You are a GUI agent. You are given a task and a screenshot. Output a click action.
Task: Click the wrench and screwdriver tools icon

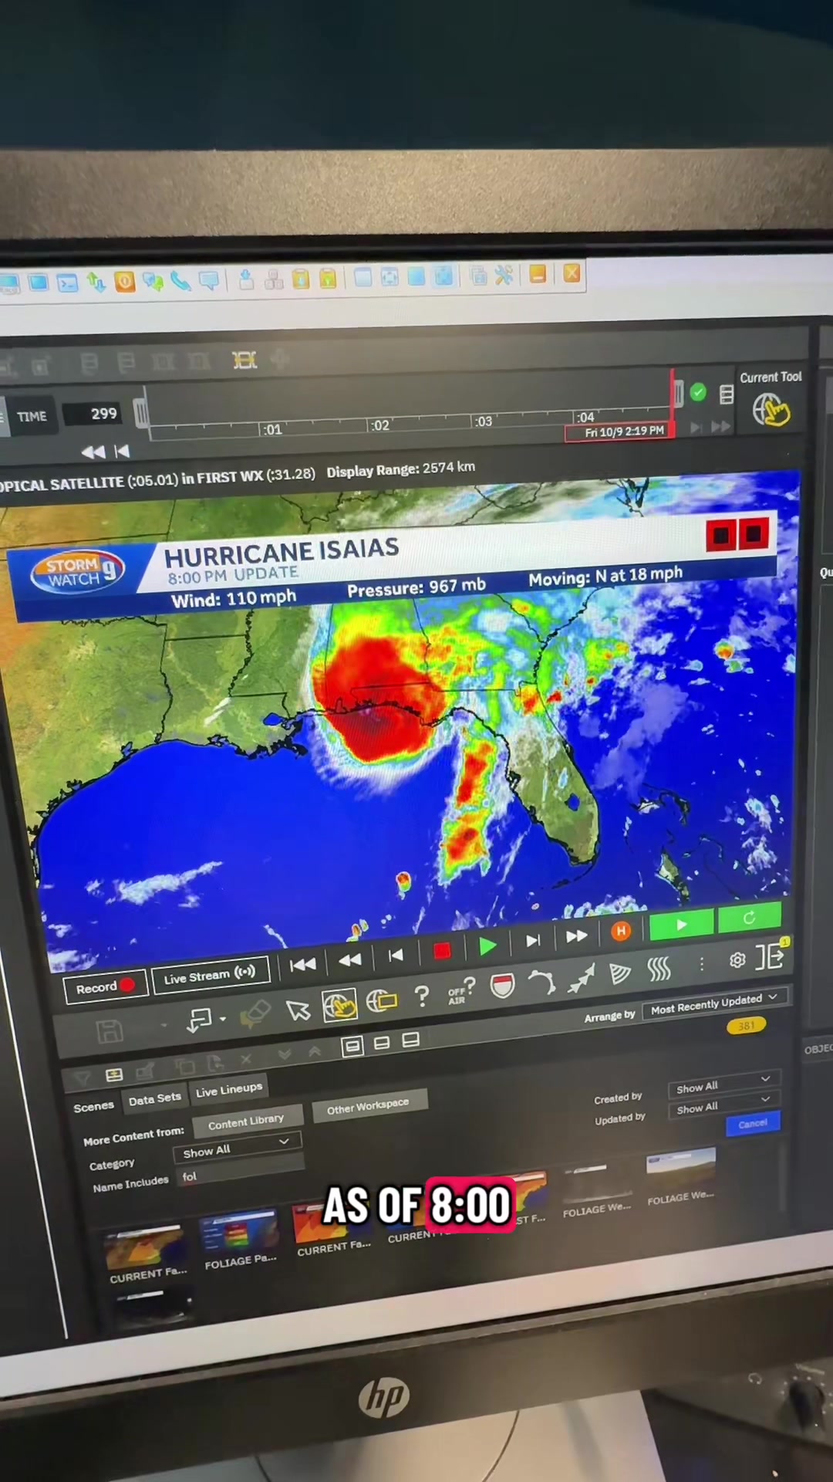click(504, 275)
